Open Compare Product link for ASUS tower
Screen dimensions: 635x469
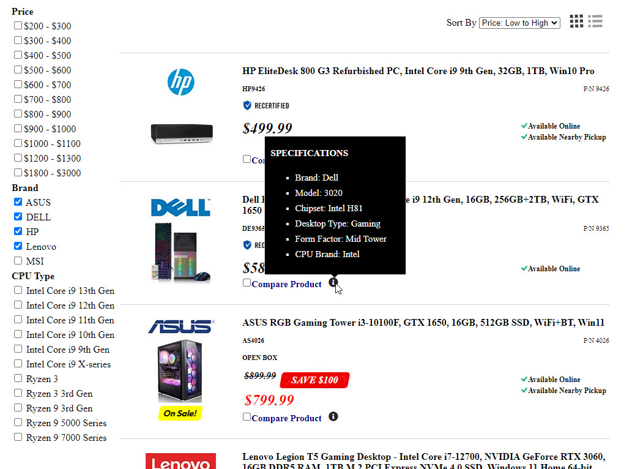coord(286,418)
